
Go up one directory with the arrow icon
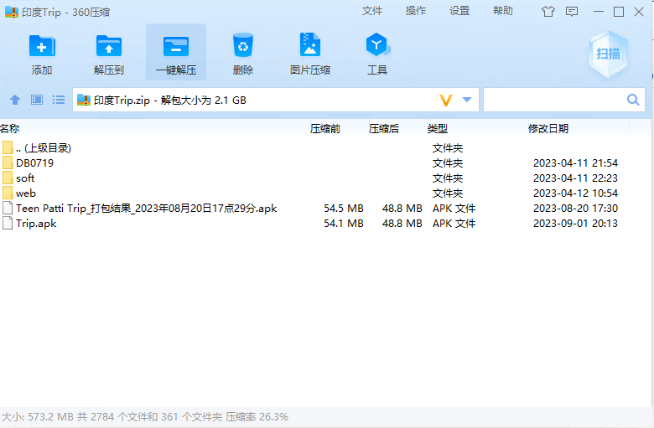[x=15, y=101]
